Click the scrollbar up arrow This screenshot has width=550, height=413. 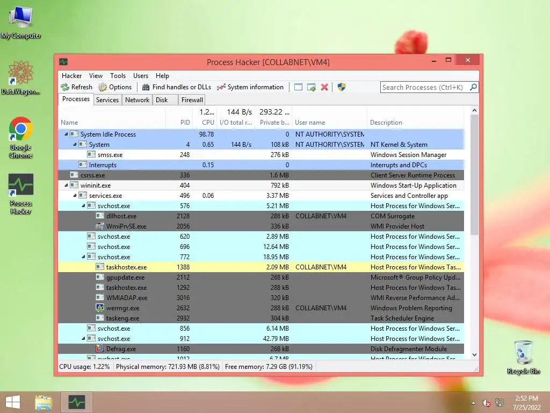[x=474, y=110]
